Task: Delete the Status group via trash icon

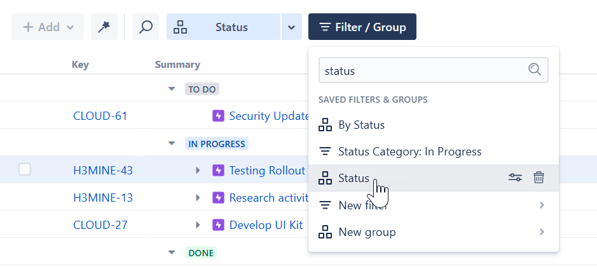Action: click(539, 178)
